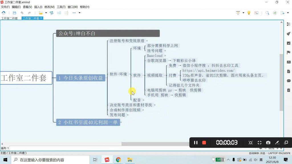Screen dimensions: 292x164
Task: Save the mind map with disk icon
Action: pyautogui.click(x=14, y=13)
